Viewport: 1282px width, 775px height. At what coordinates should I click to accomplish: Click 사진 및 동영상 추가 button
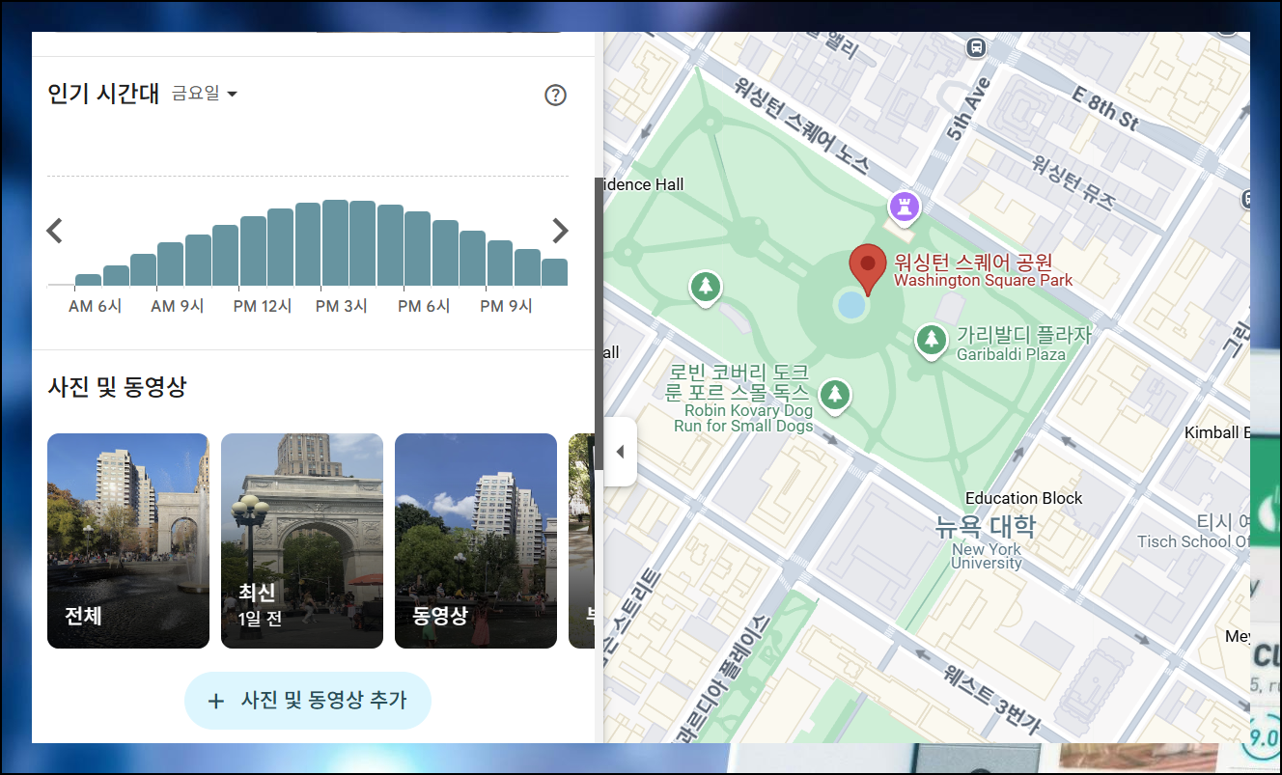pos(307,701)
